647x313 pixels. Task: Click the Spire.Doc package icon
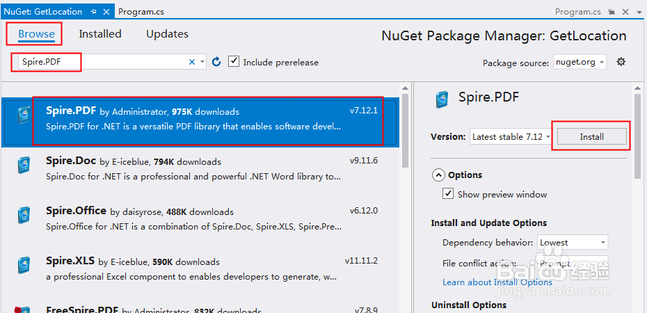tap(24, 165)
